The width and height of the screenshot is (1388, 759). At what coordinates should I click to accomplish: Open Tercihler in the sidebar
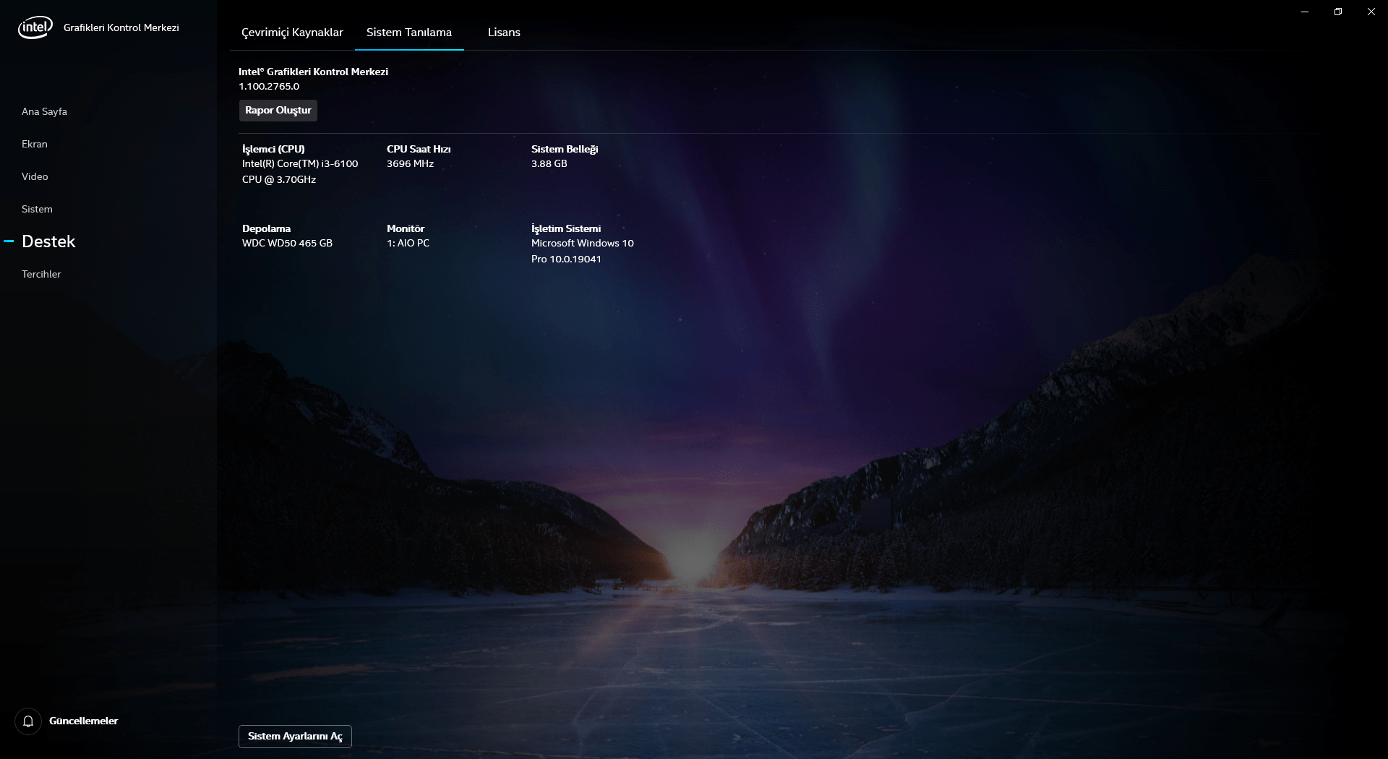(41, 274)
